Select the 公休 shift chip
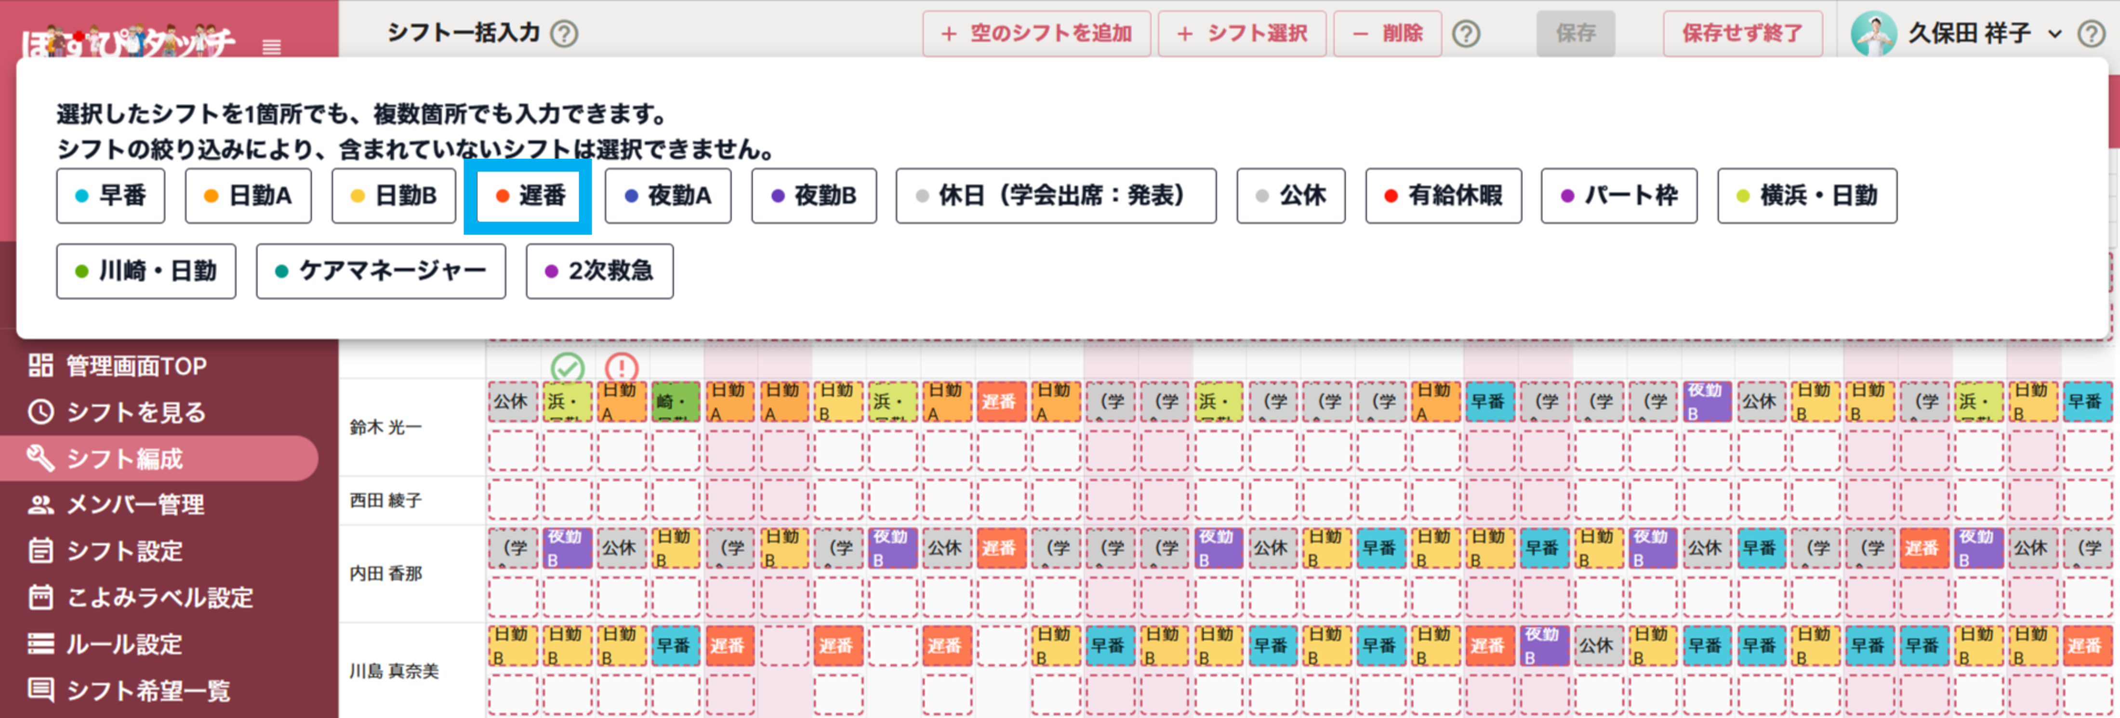Screen dimensions: 2120x718 1290,196
